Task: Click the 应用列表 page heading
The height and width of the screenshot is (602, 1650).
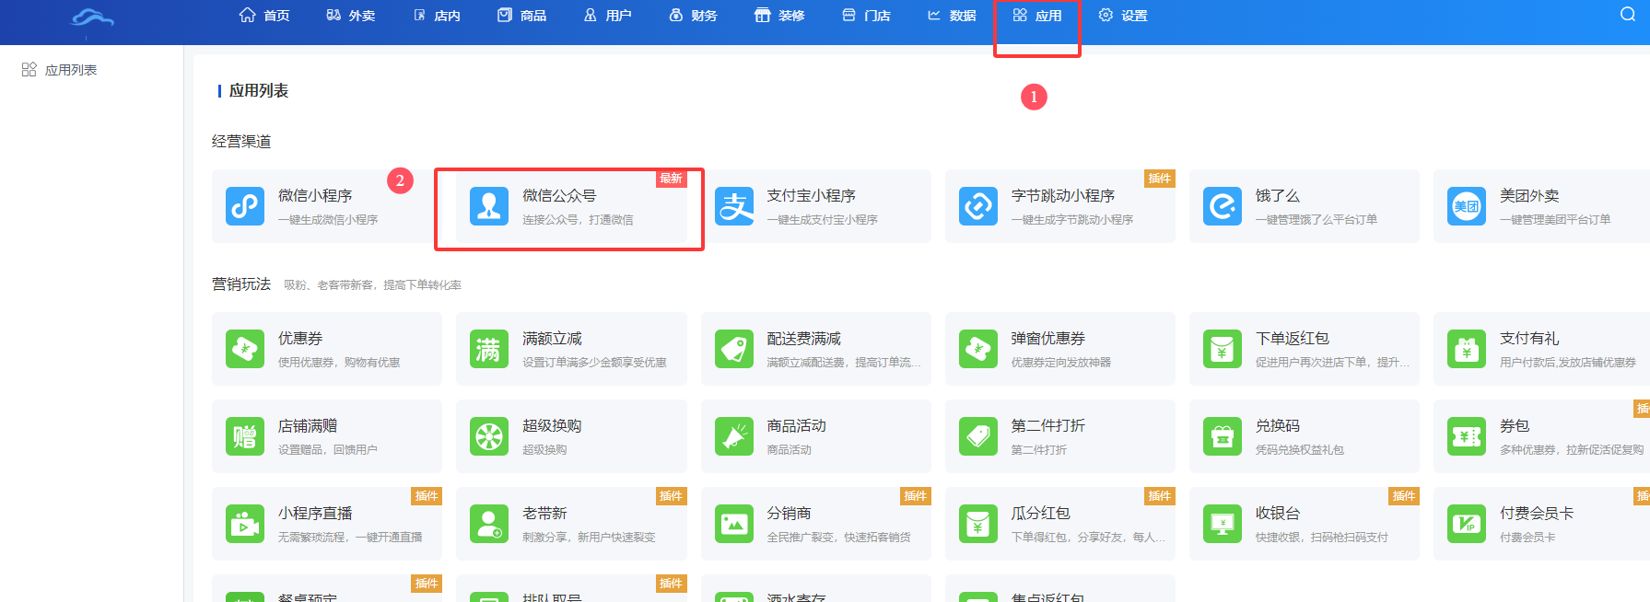Action: point(259,91)
